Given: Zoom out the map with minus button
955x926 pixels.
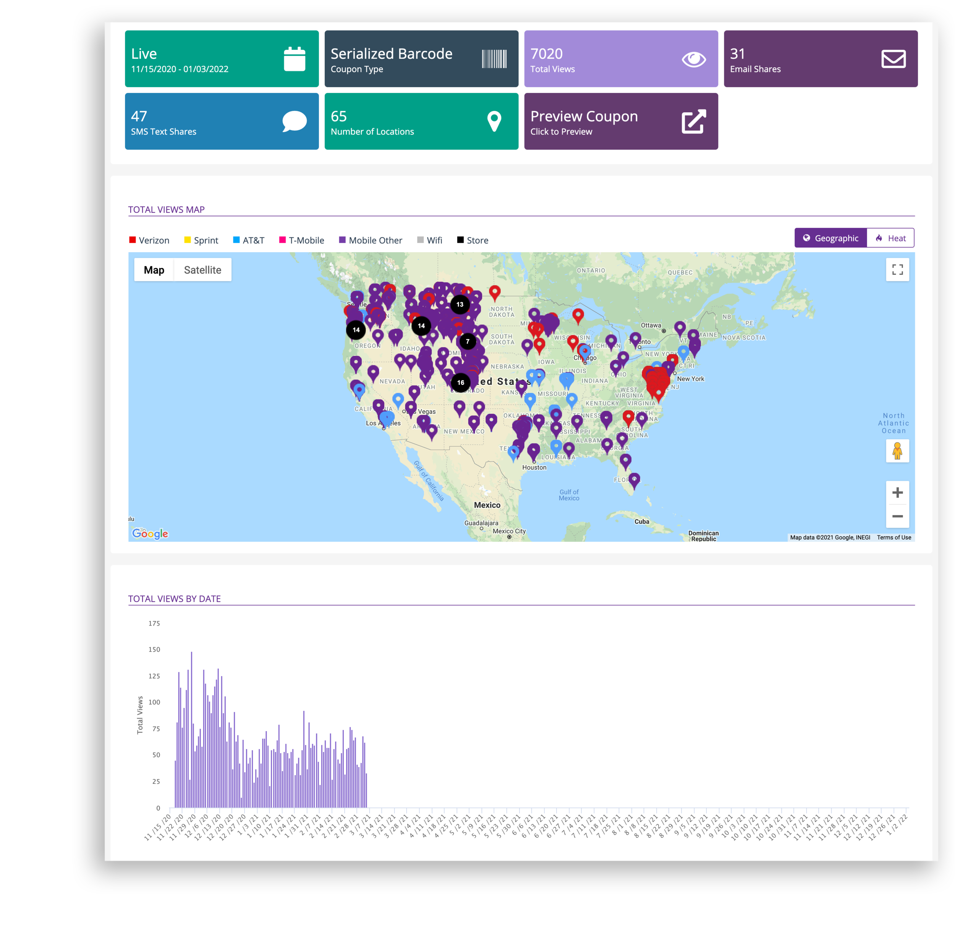Looking at the screenshot, I should pos(897,516).
